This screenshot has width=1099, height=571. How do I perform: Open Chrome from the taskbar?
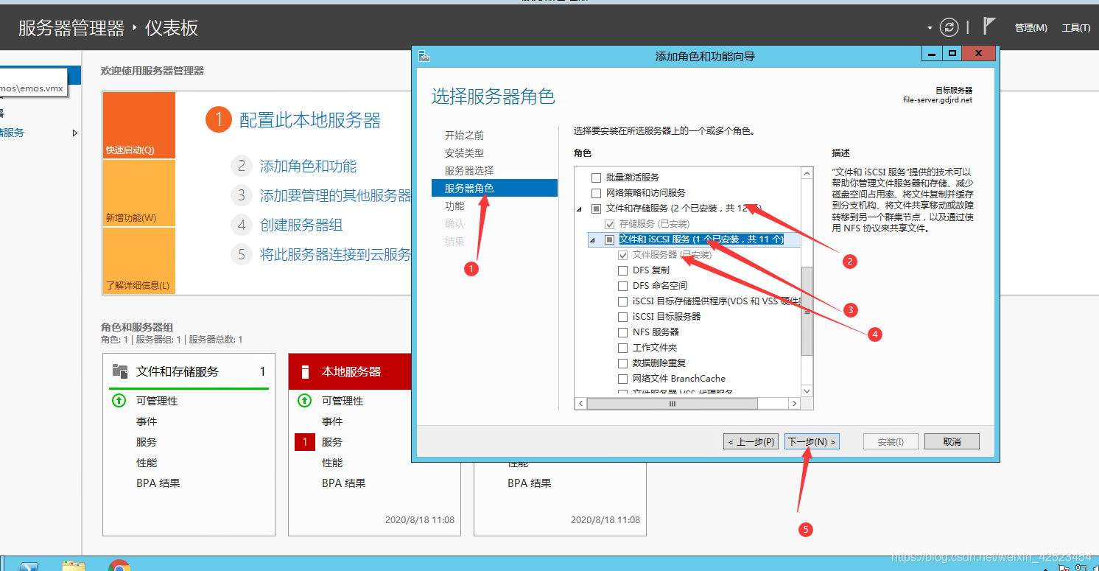[119, 566]
